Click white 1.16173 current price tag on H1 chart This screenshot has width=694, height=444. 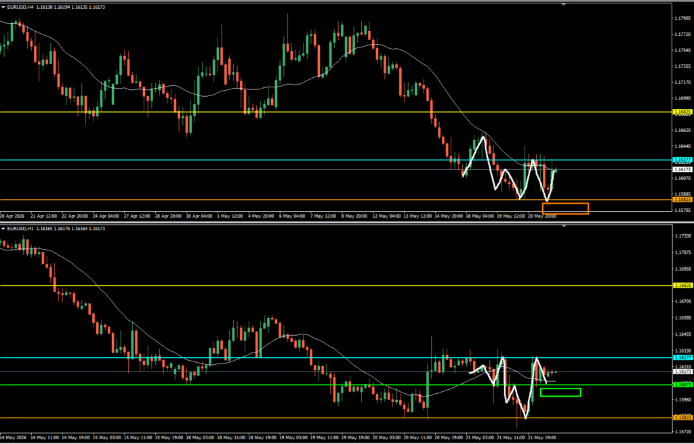click(x=682, y=372)
